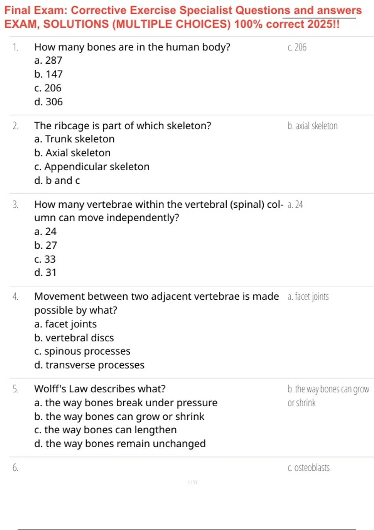Click the page number indicator "1/59"

click(192, 483)
